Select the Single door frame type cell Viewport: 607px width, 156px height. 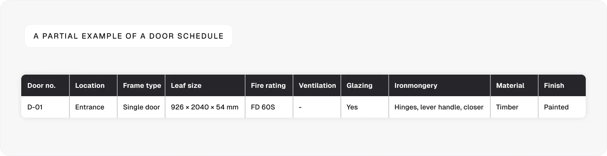tap(141, 107)
